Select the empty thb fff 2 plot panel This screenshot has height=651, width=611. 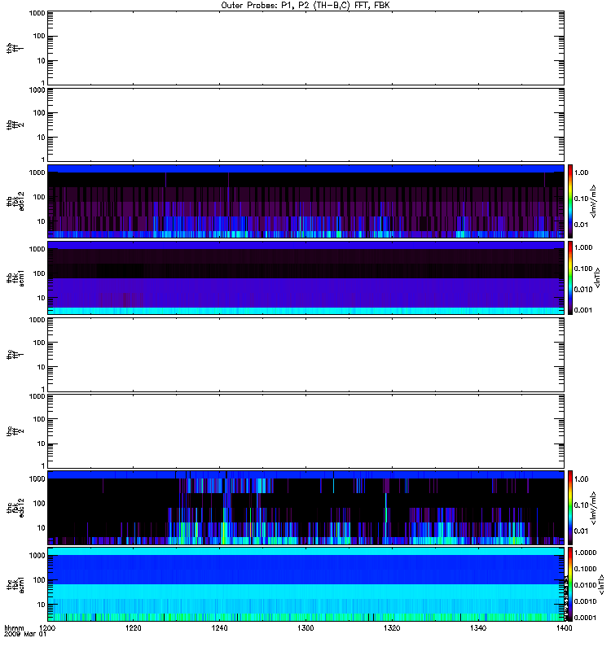pos(305,125)
